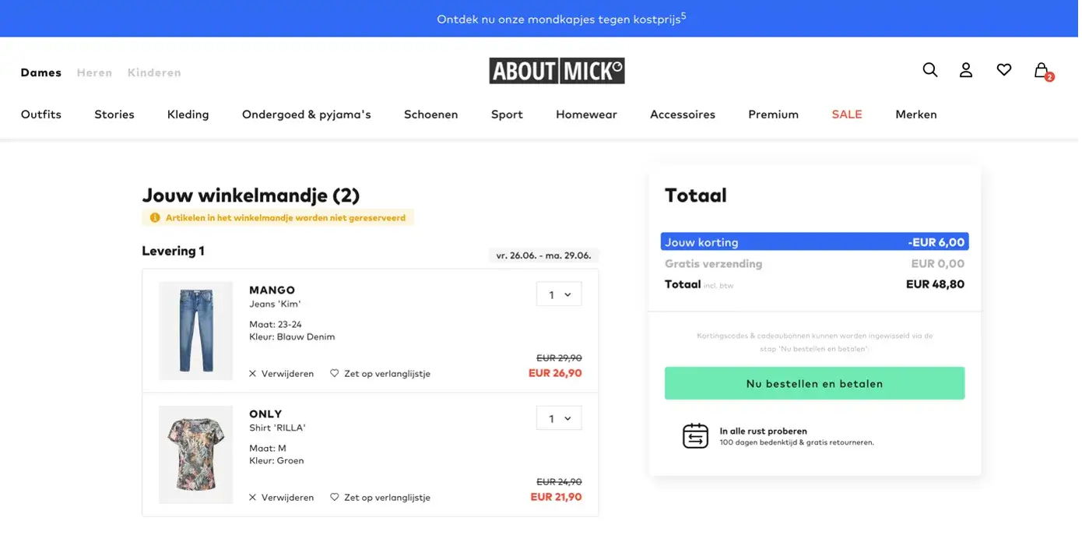Image resolution: width=1082 pixels, height=535 pixels.
Task: Click the return calendar icon
Action: click(x=695, y=436)
